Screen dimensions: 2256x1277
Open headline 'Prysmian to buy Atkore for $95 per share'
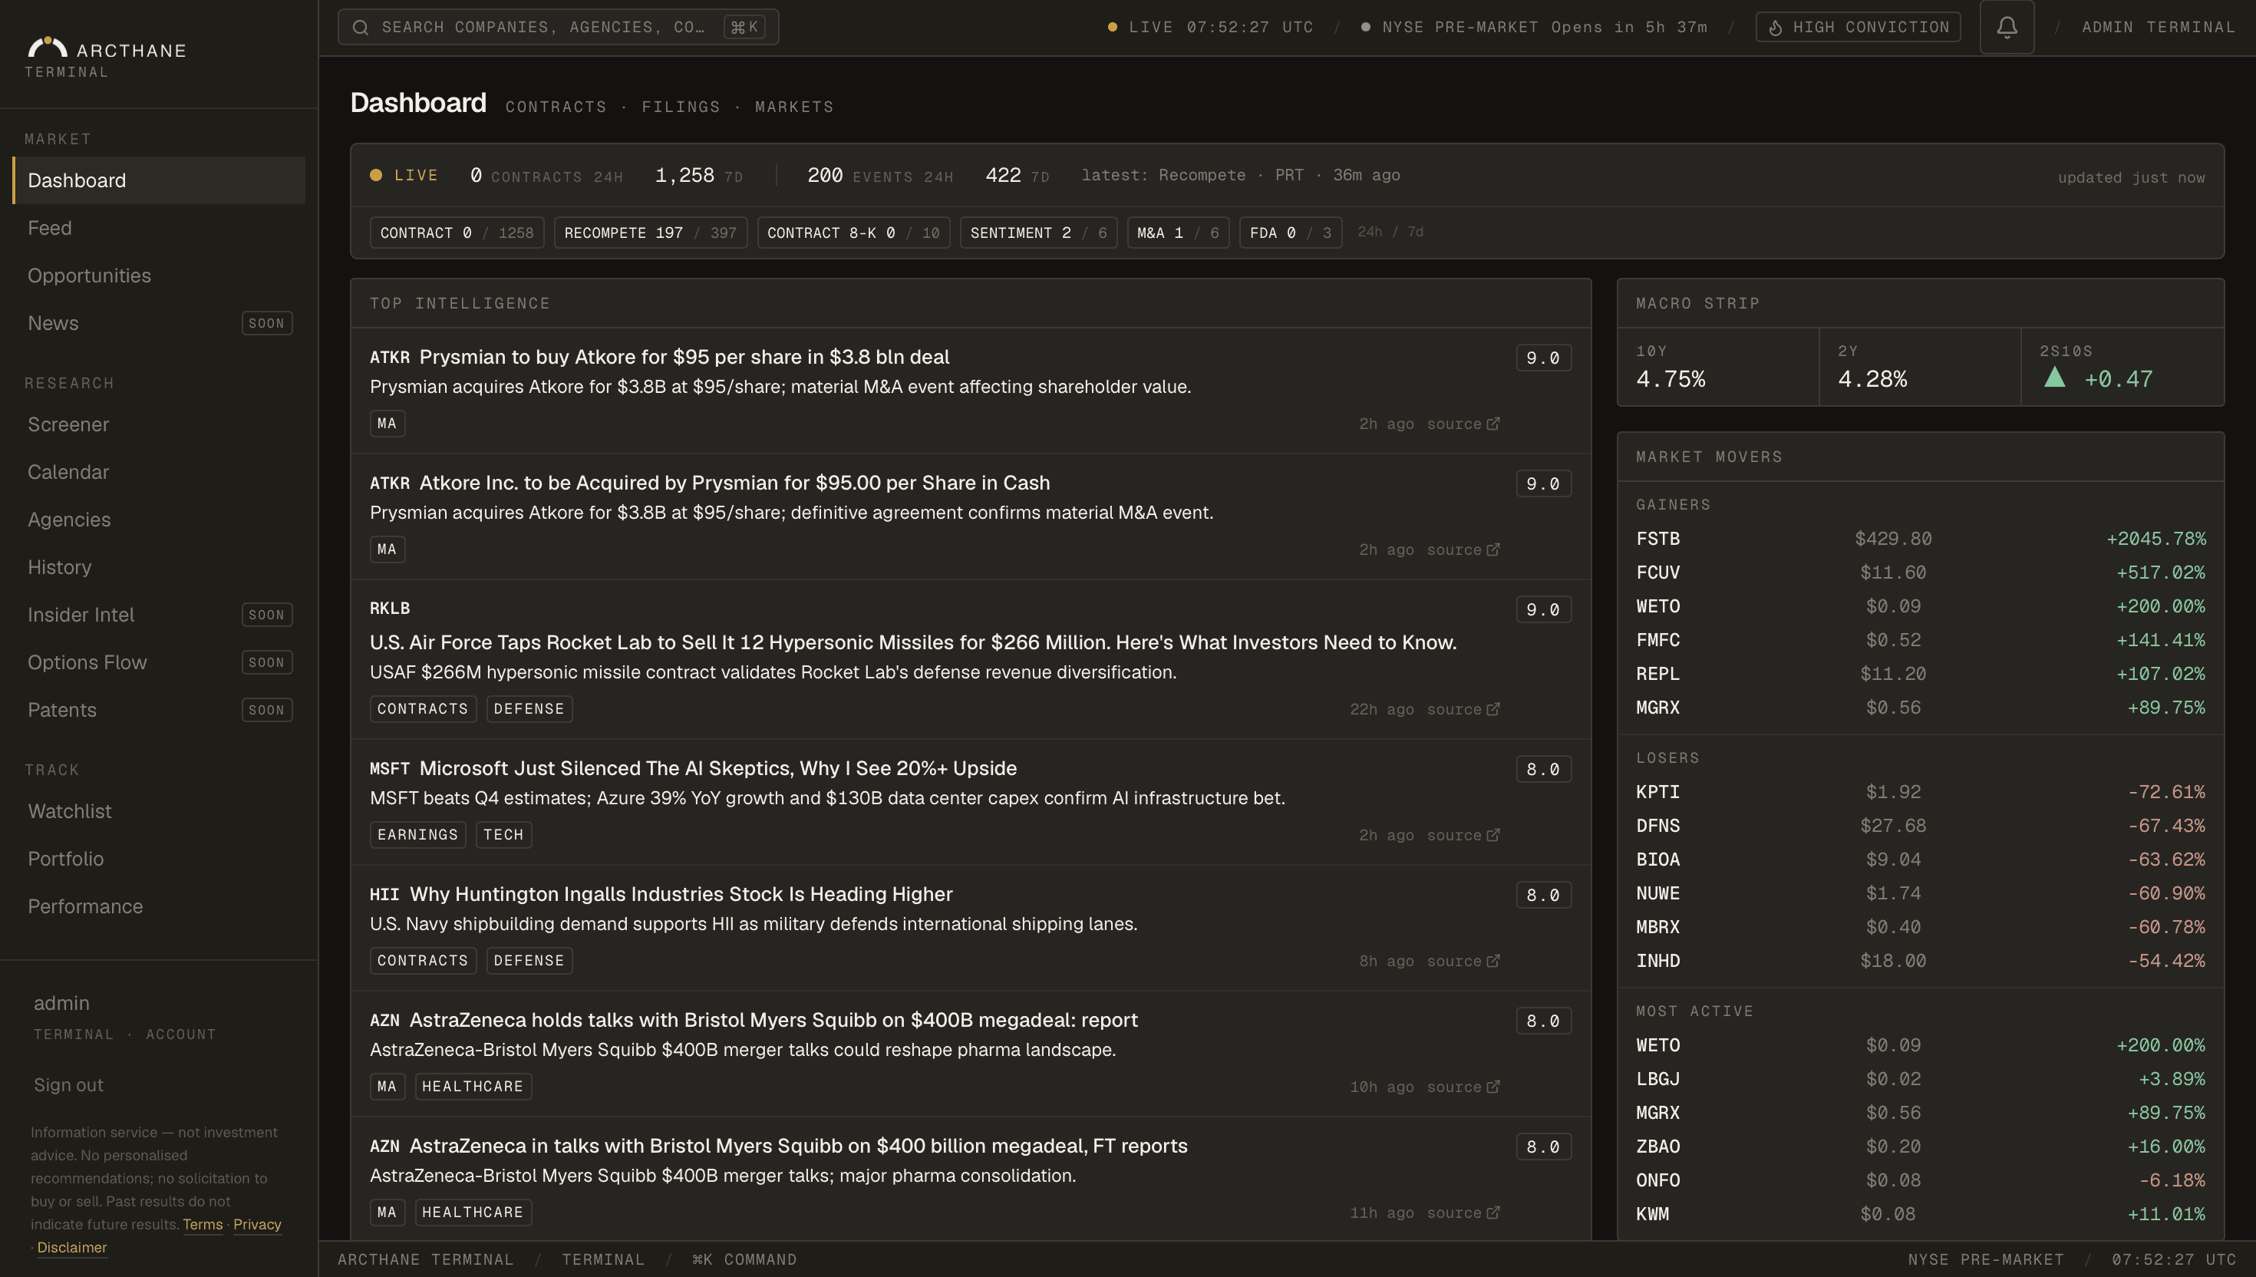(684, 357)
